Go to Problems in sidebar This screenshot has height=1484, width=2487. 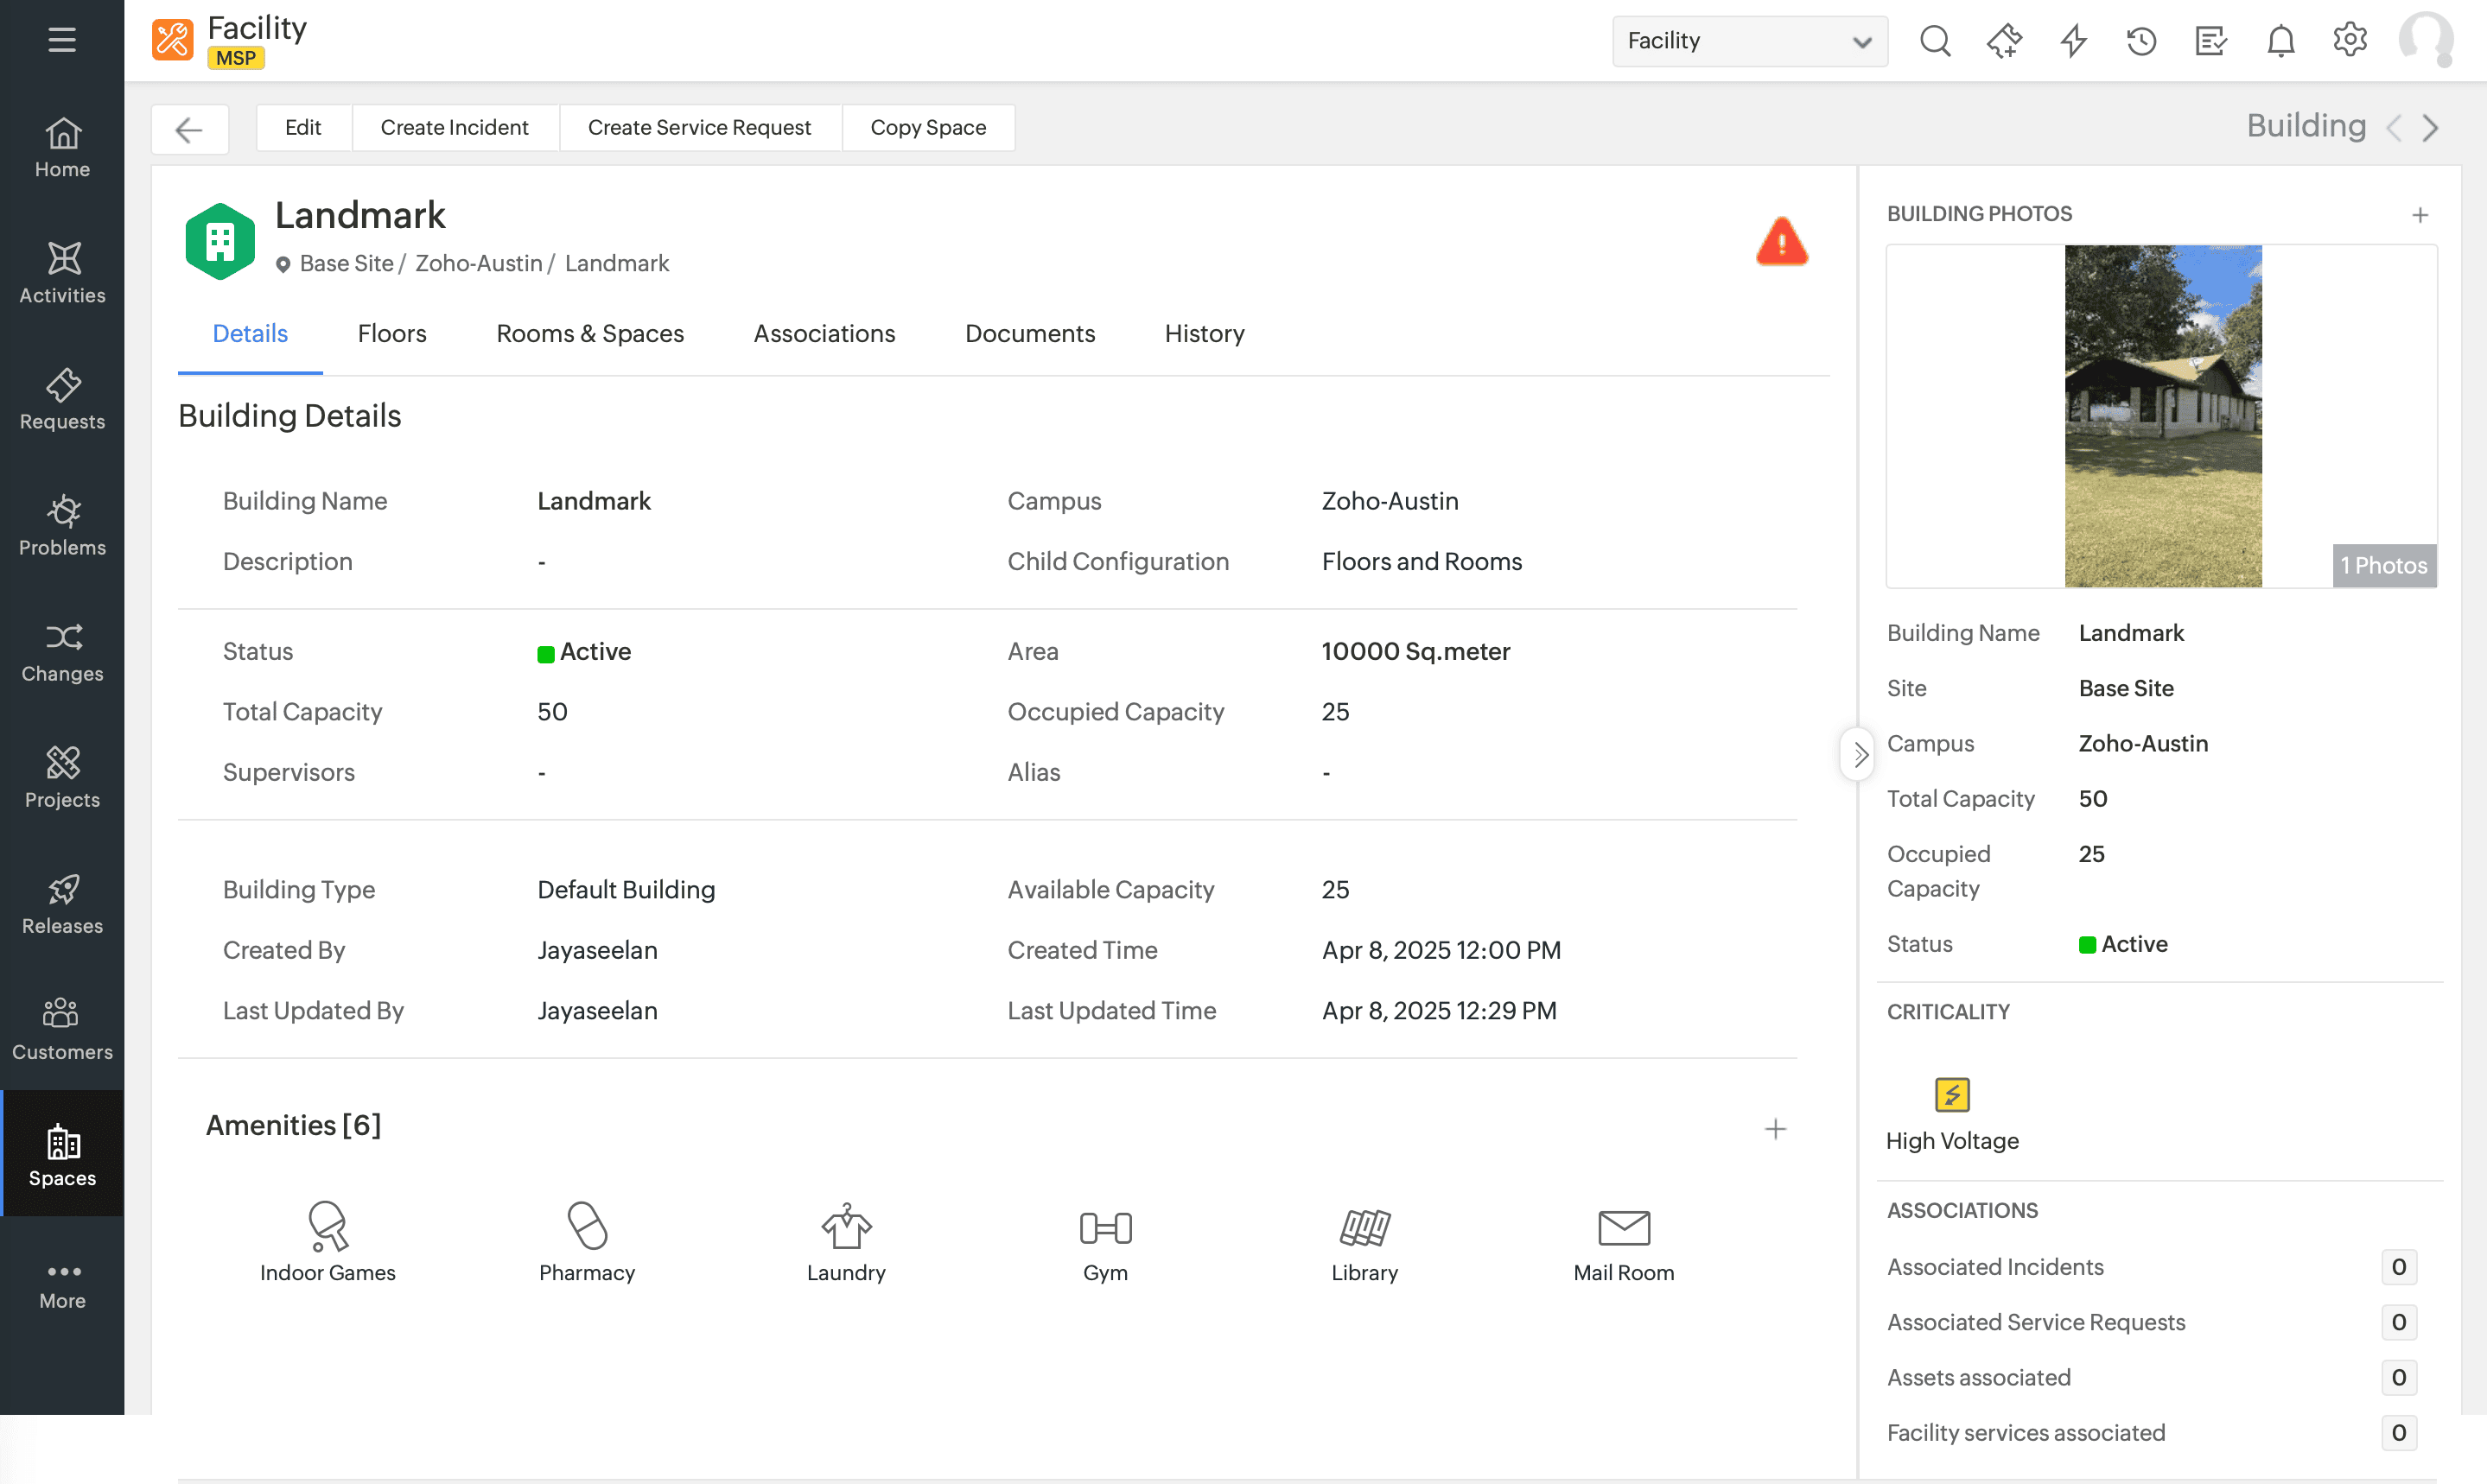click(x=62, y=525)
